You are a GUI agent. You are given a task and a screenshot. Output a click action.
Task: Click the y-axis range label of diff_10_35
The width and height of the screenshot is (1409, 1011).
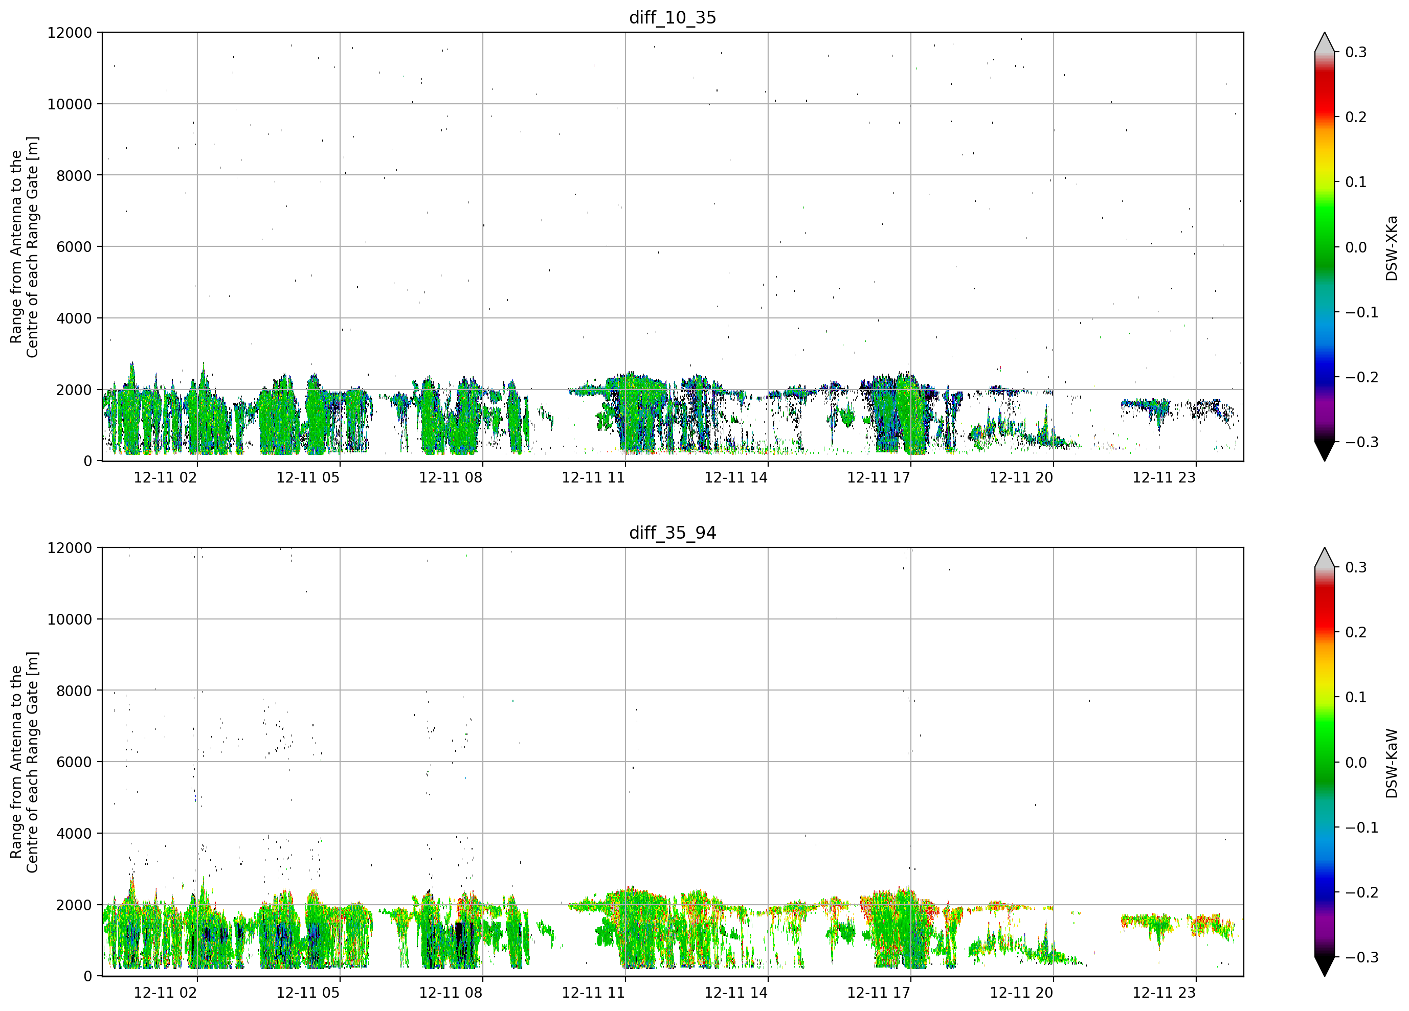point(24,246)
